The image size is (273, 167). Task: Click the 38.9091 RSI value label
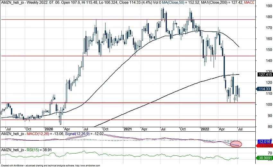(264, 158)
